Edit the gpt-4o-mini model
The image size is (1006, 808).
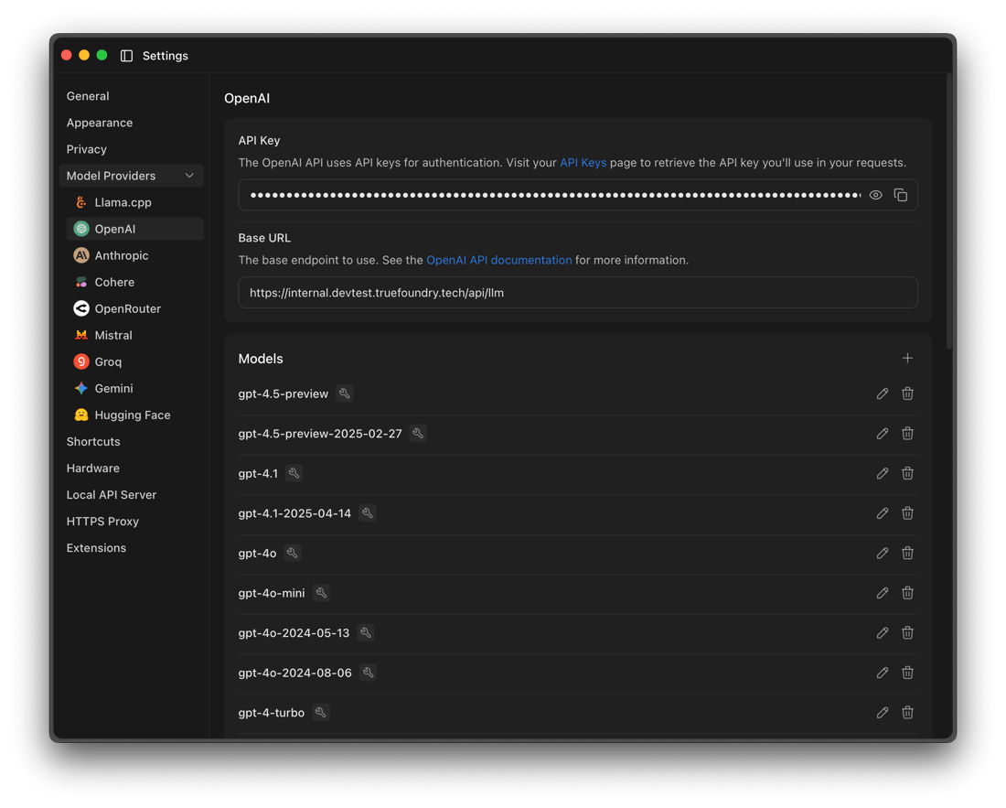coord(883,593)
